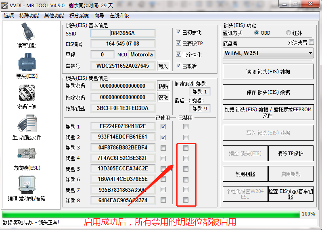Click 钥匙 2 value 933F14EDCFB61E61

click(x=123, y=137)
